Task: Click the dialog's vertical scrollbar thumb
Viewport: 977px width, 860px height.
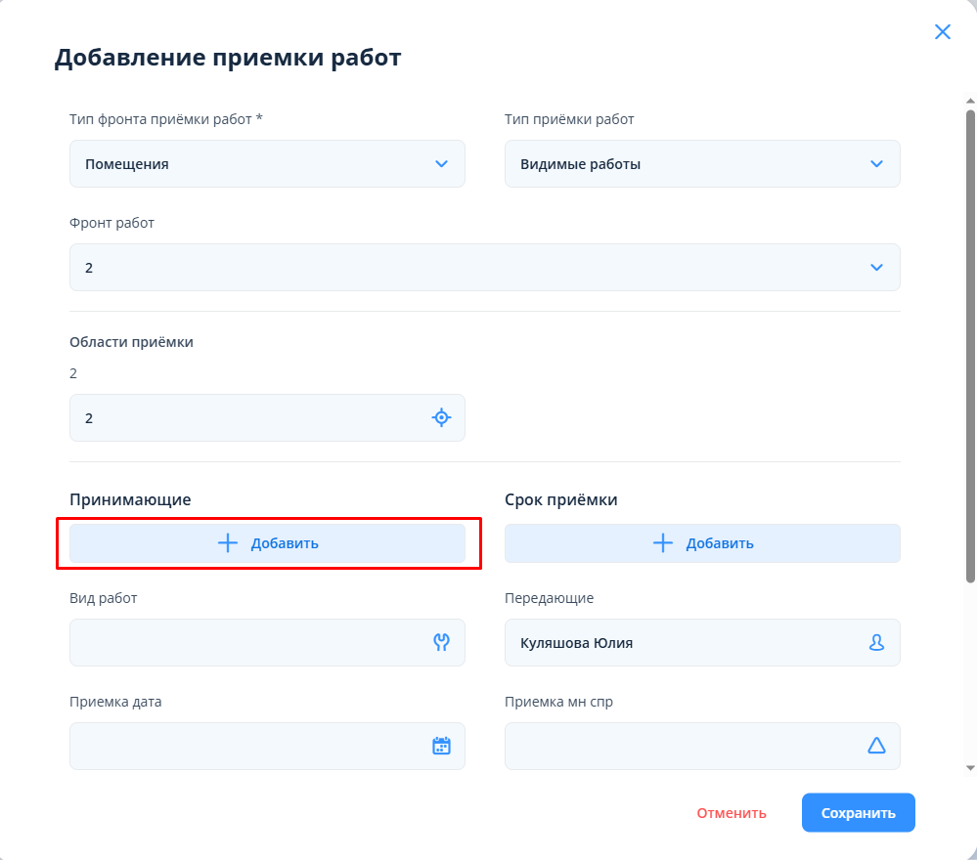Action: [970, 342]
